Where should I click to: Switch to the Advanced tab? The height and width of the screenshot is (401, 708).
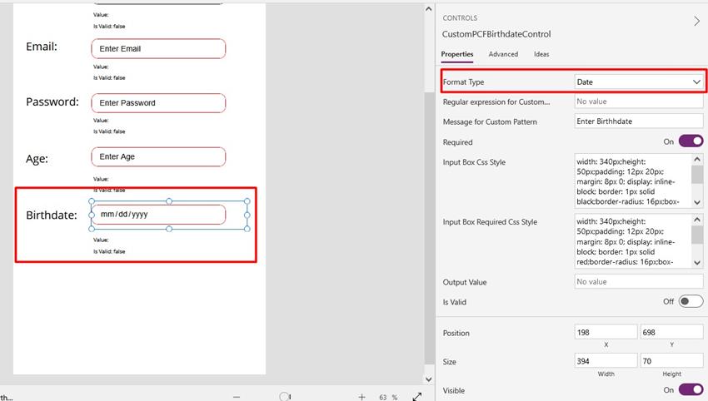(503, 54)
